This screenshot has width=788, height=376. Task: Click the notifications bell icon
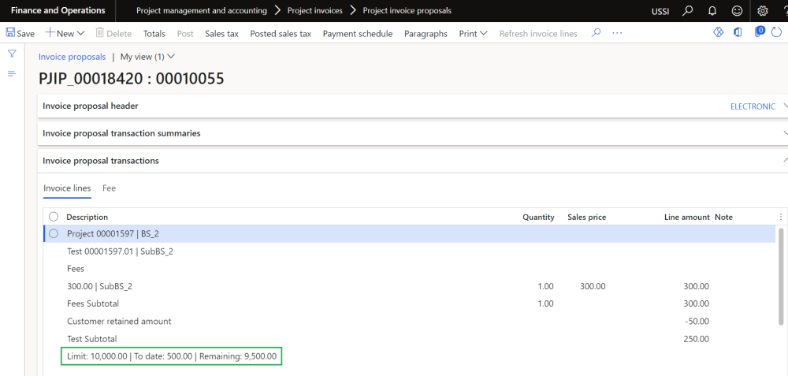tap(712, 11)
